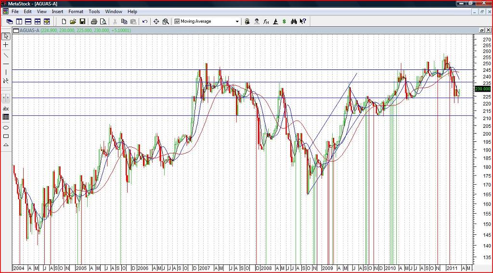This screenshot has width=493, height=273.
Task: Select the Triangle drawing tool
Action: click(x=6, y=145)
